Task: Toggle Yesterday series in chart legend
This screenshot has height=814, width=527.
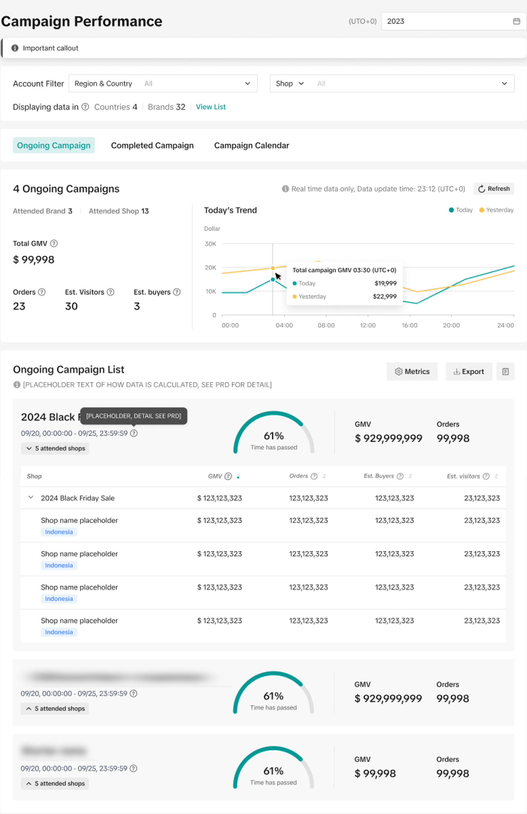Action: pos(496,210)
